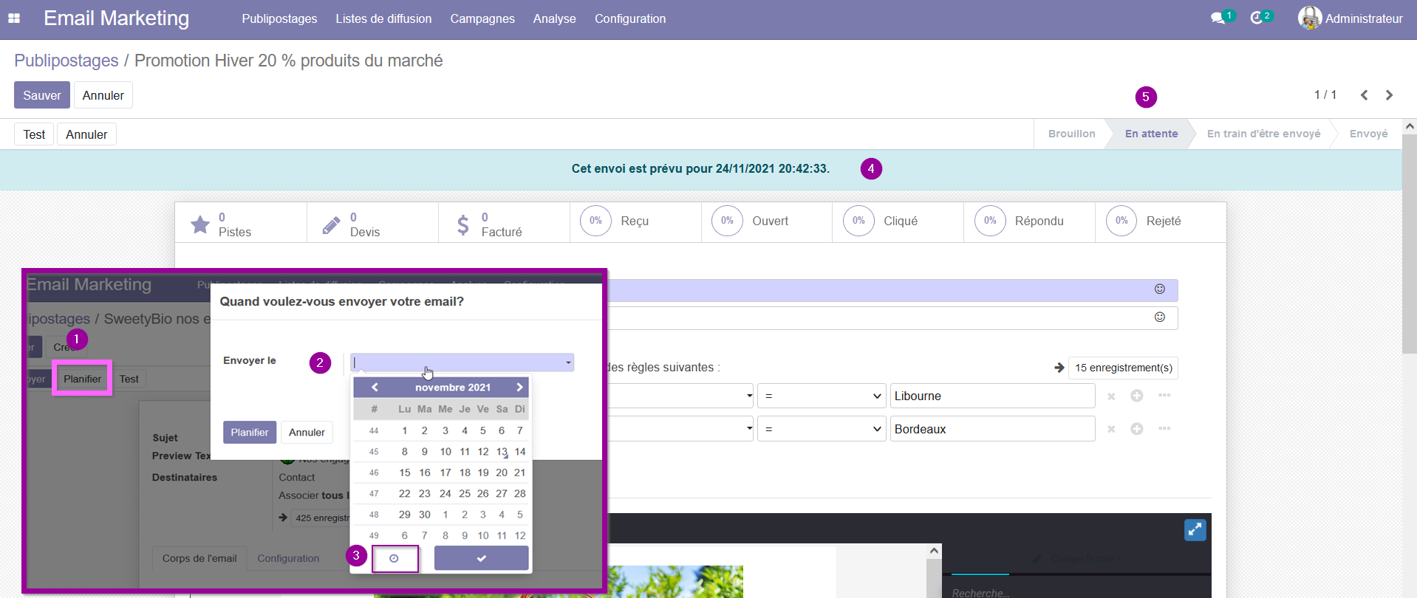Open Analyse menu

pos(555,18)
